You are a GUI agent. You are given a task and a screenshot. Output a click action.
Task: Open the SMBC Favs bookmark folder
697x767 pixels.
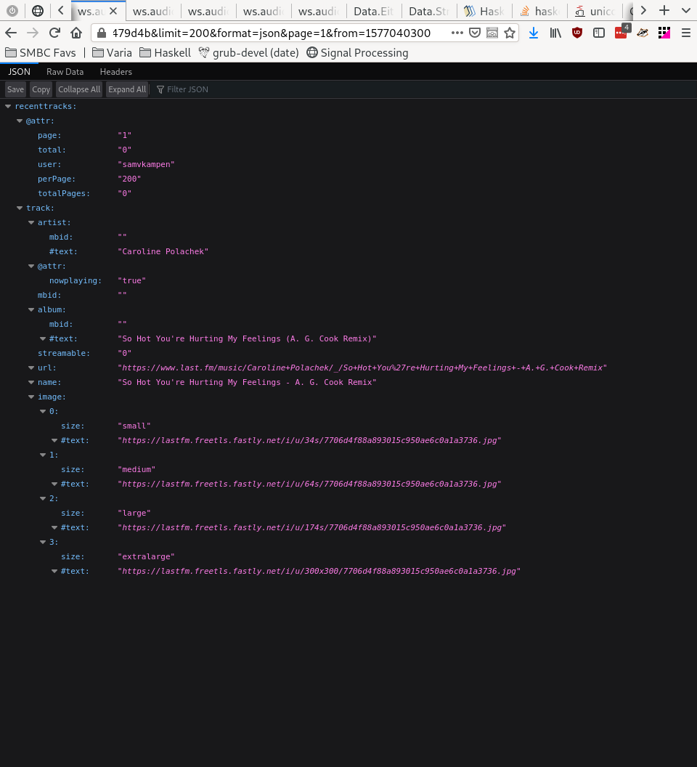point(41,52)
